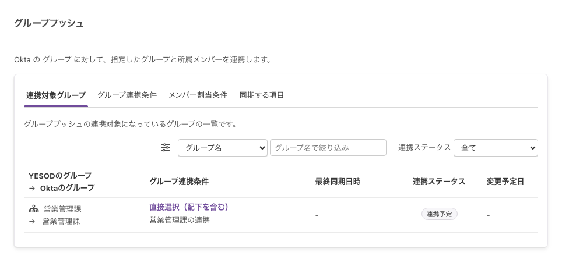
Task: Click the グループ連携条件 column header
Action: [179, 182]
